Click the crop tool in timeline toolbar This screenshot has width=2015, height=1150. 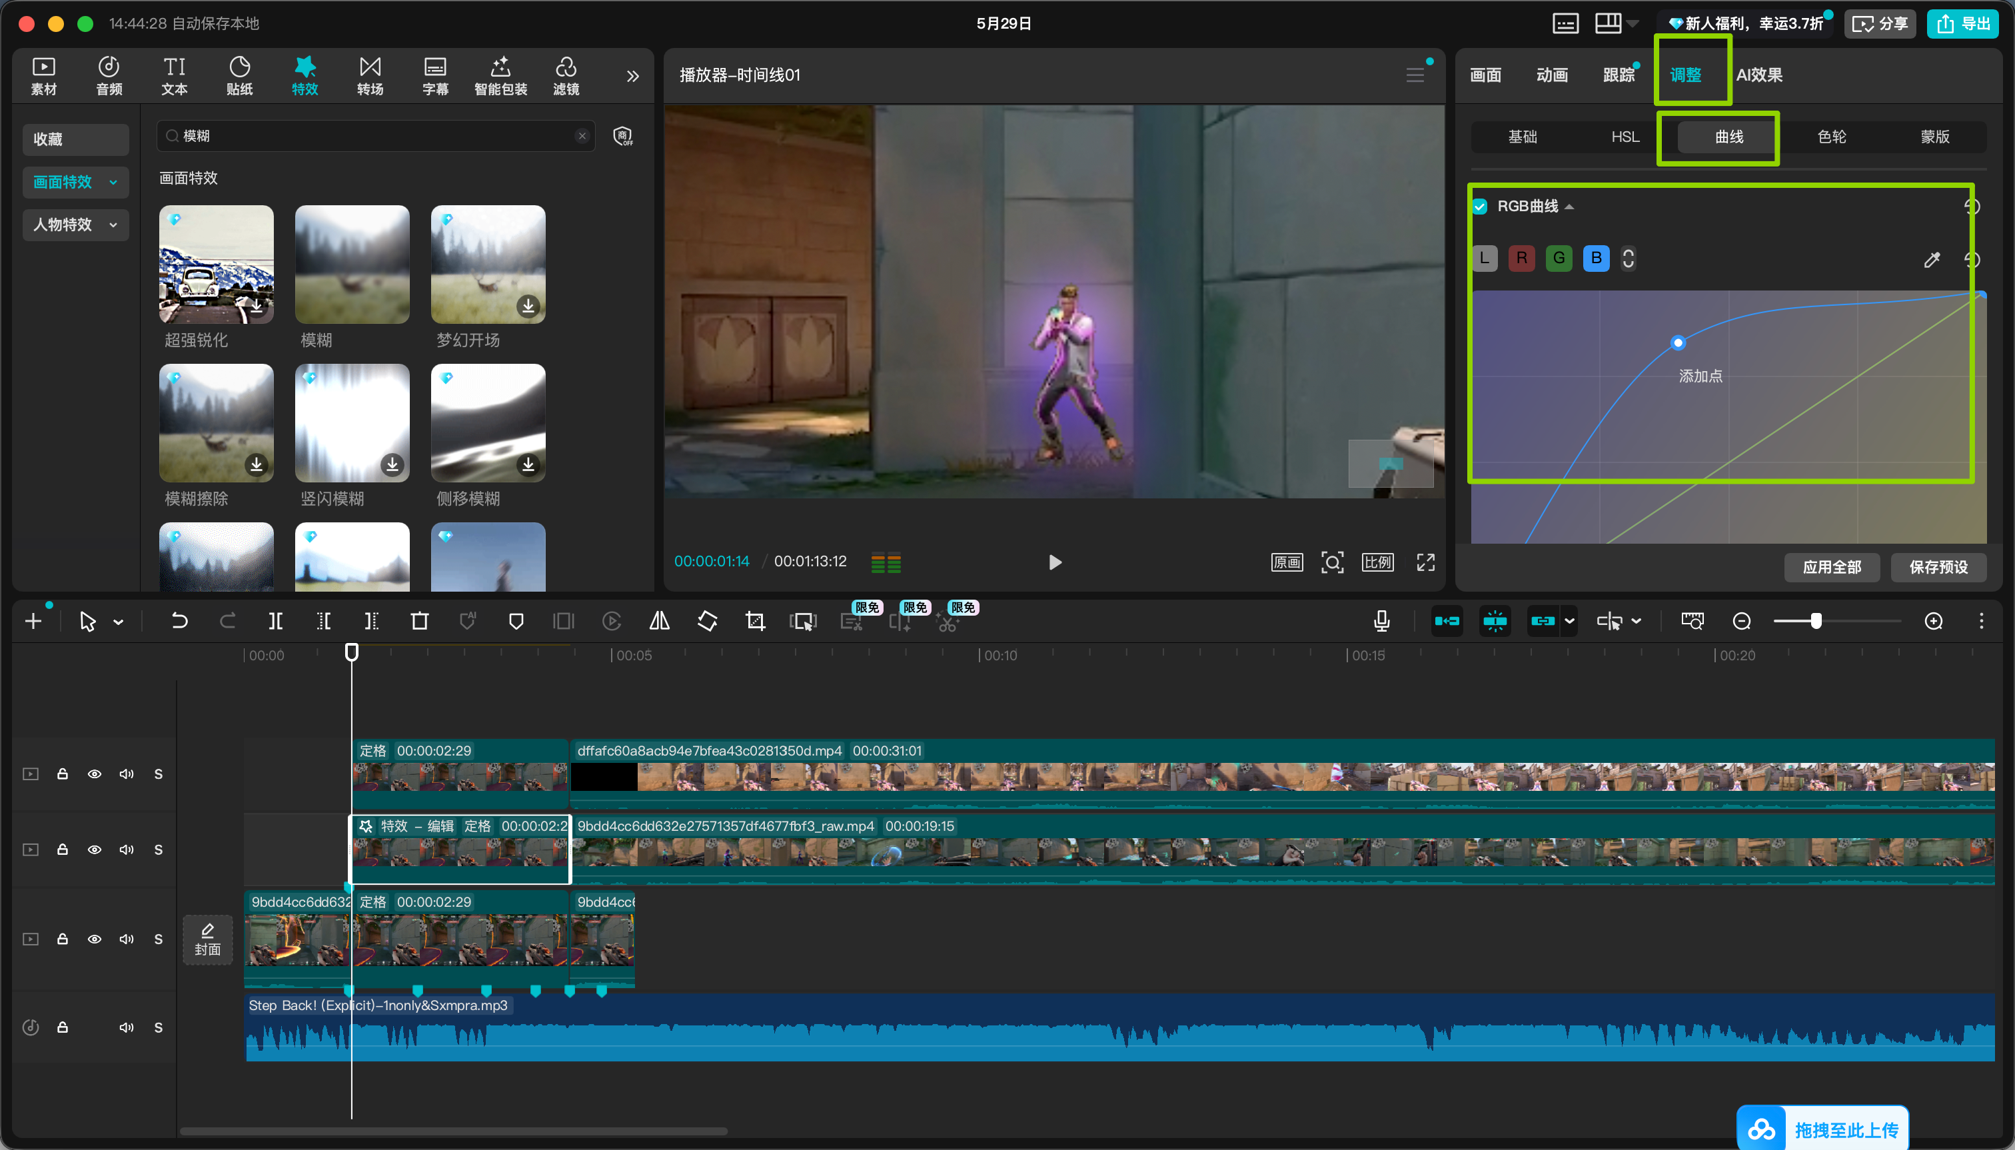click(x=755, y=622)
